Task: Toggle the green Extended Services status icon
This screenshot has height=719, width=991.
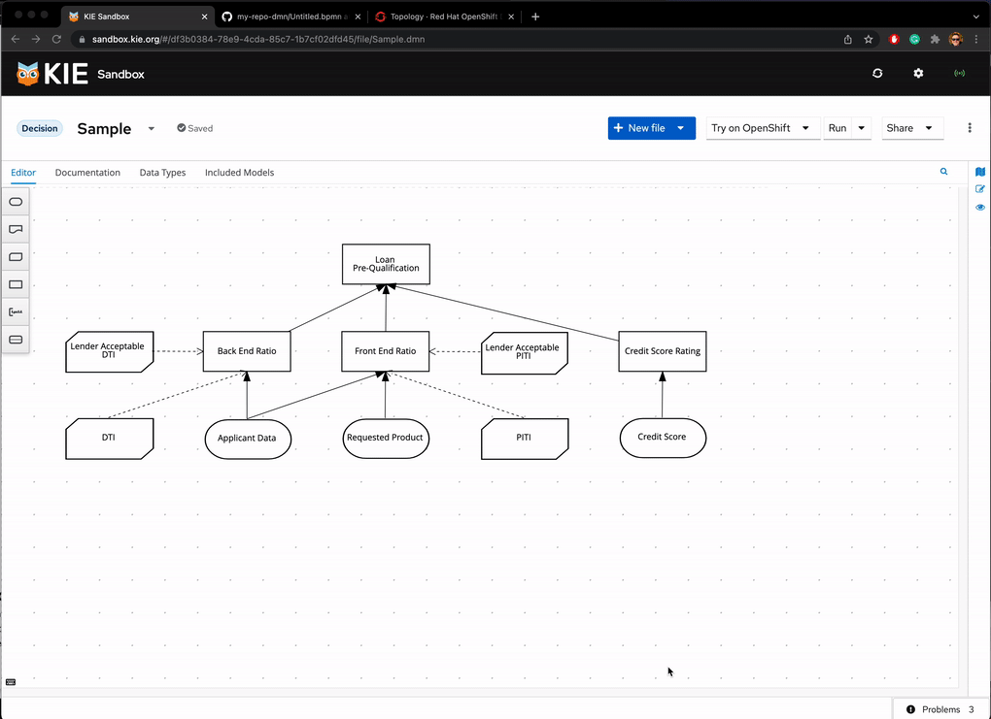Action: pyautogui.click(x=960, y=74)
